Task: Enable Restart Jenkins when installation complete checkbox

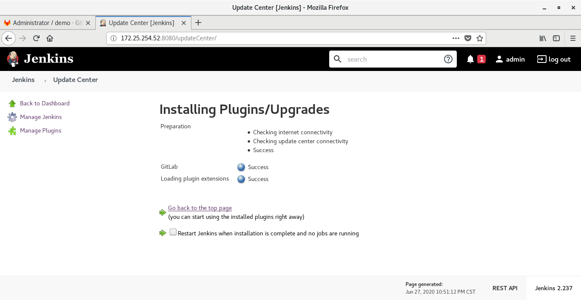Action: (x=173, y=232)
